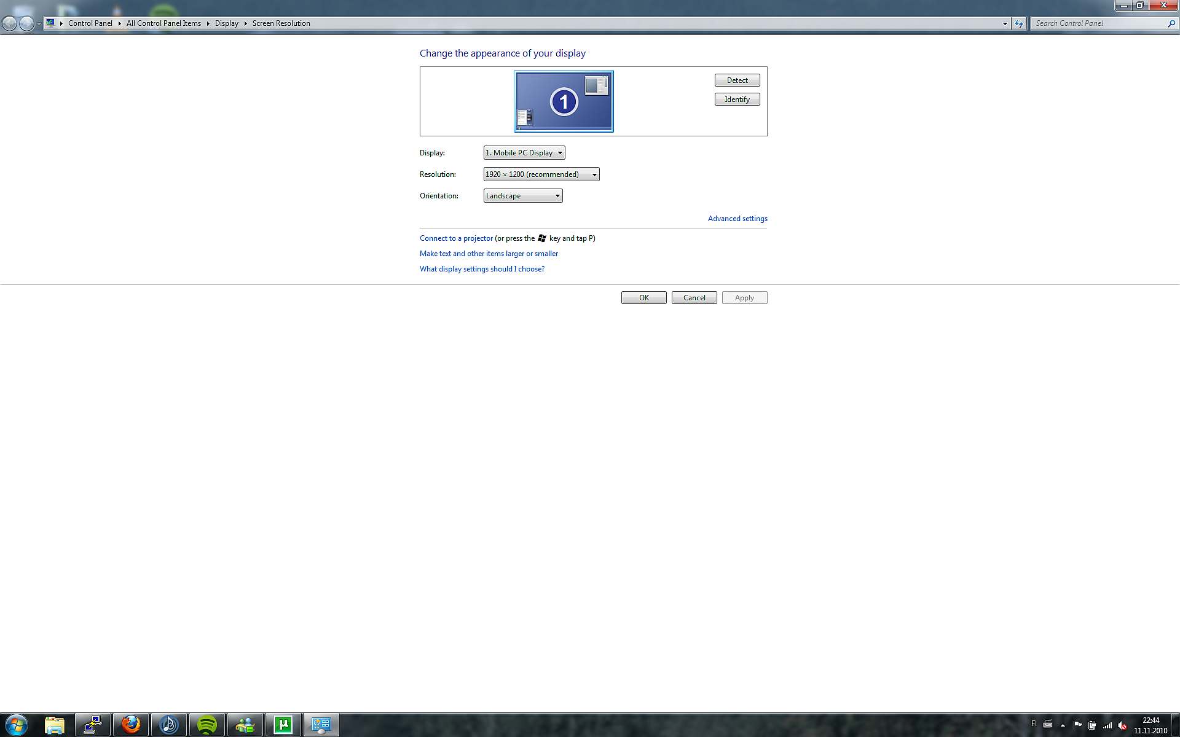Click the Detect button
Screen dimensions: 1180x737
click(737, 80)
